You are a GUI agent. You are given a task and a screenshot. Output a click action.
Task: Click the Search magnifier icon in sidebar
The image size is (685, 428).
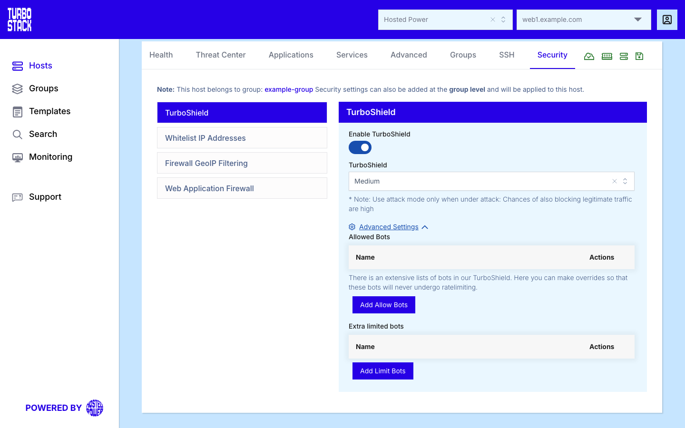[18, 135]
